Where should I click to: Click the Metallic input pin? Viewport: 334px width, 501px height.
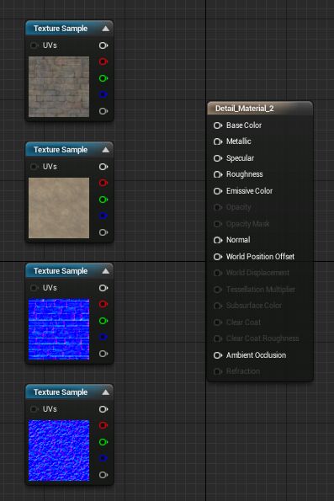coord(218,141)
